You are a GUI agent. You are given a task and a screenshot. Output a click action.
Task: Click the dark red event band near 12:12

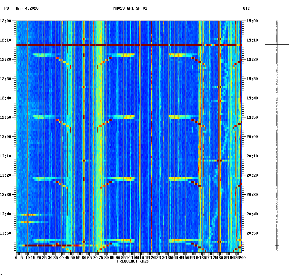tap(129, 45)
